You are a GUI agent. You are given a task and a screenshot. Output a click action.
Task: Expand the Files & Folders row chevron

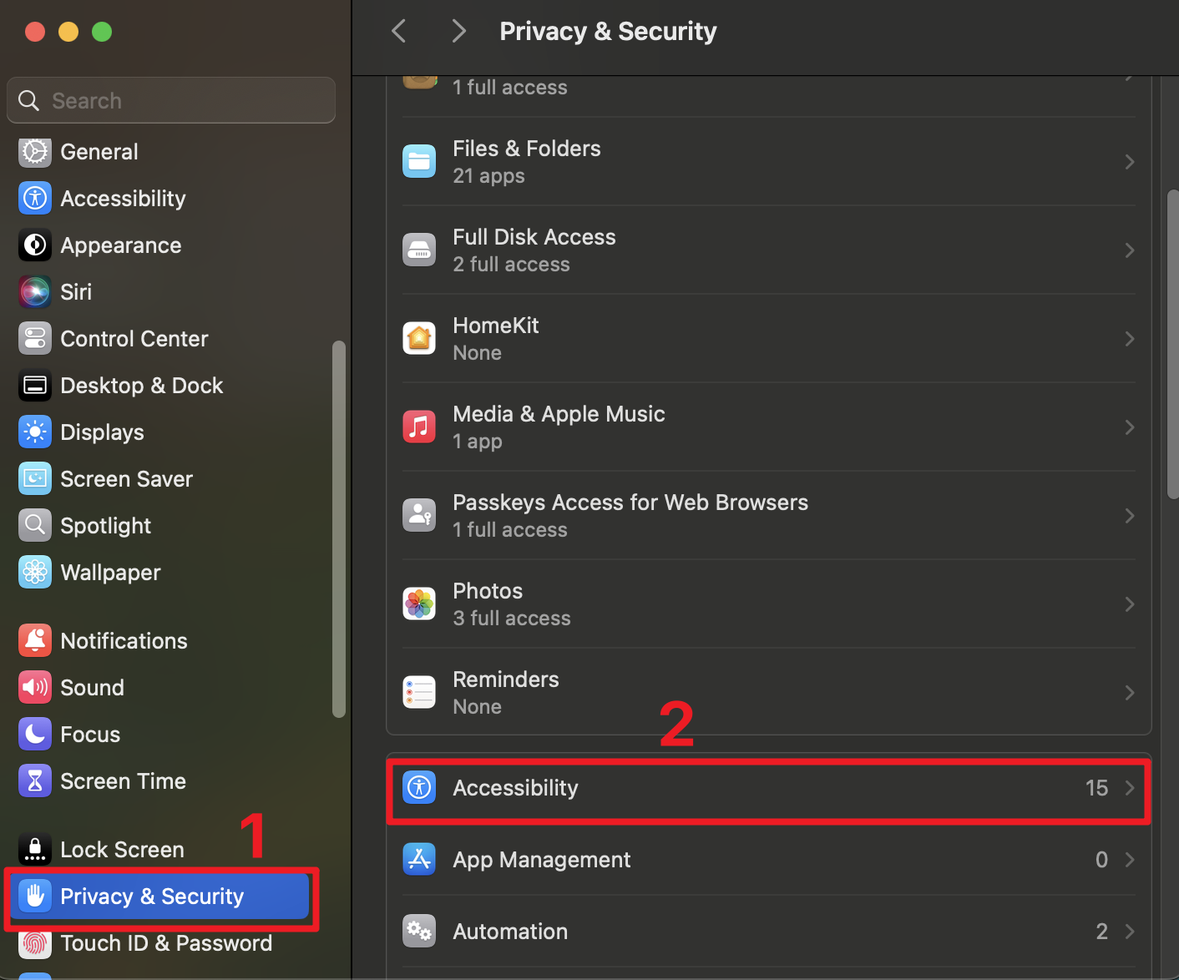[1130, 162]
